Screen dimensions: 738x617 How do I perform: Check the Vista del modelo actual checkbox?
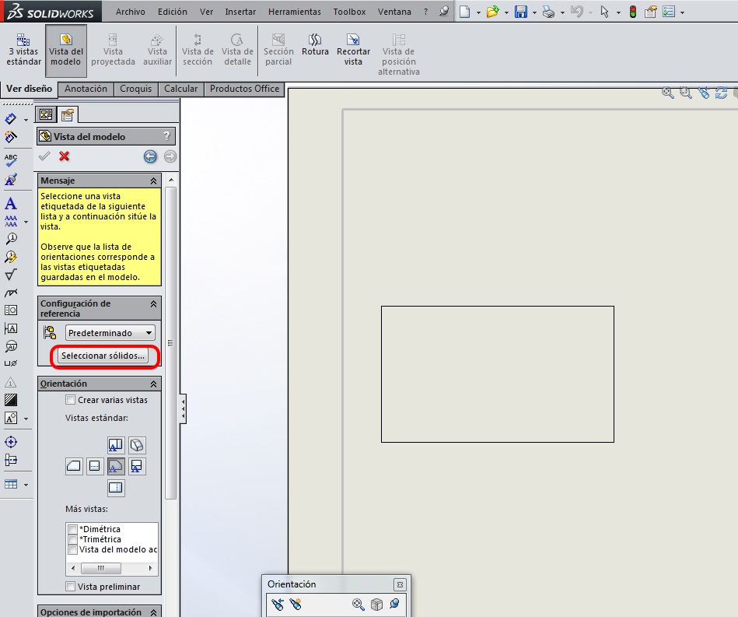(73, 549)
